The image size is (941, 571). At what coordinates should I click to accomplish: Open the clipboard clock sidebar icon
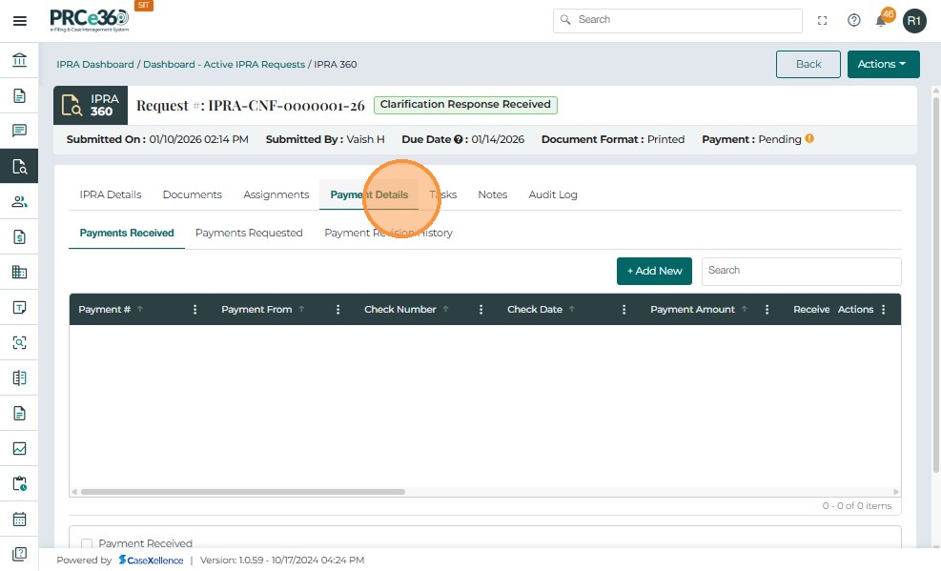tap(19, 484)
